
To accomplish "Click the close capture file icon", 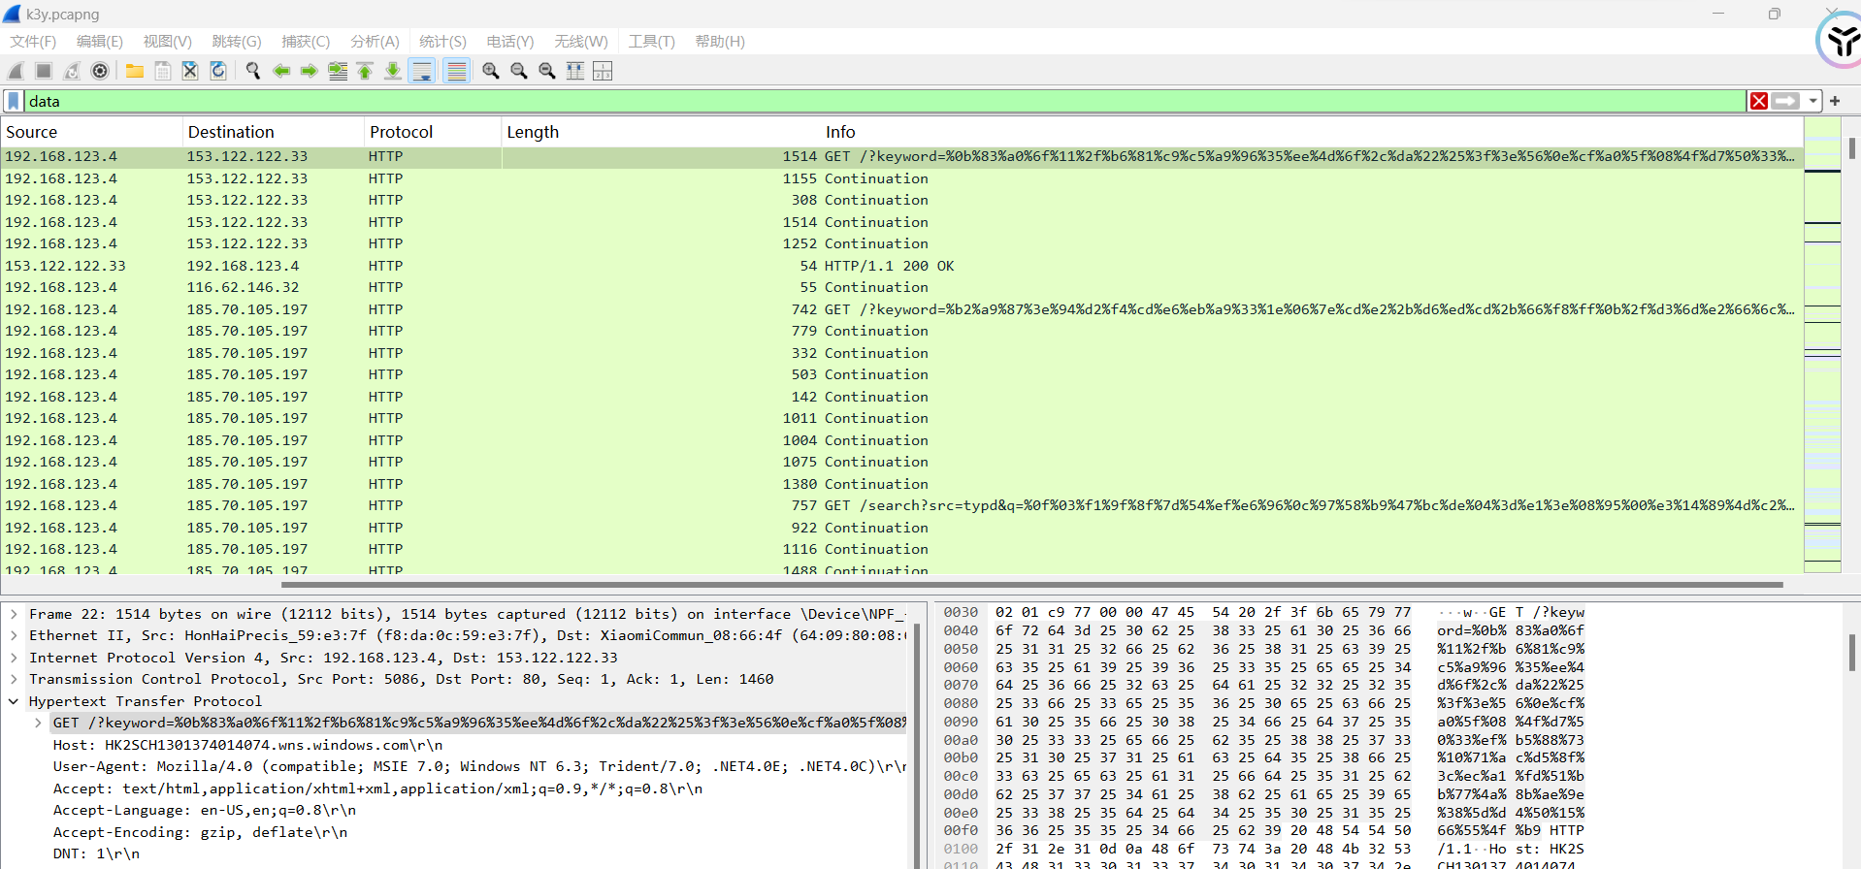I will coord(190,71).
